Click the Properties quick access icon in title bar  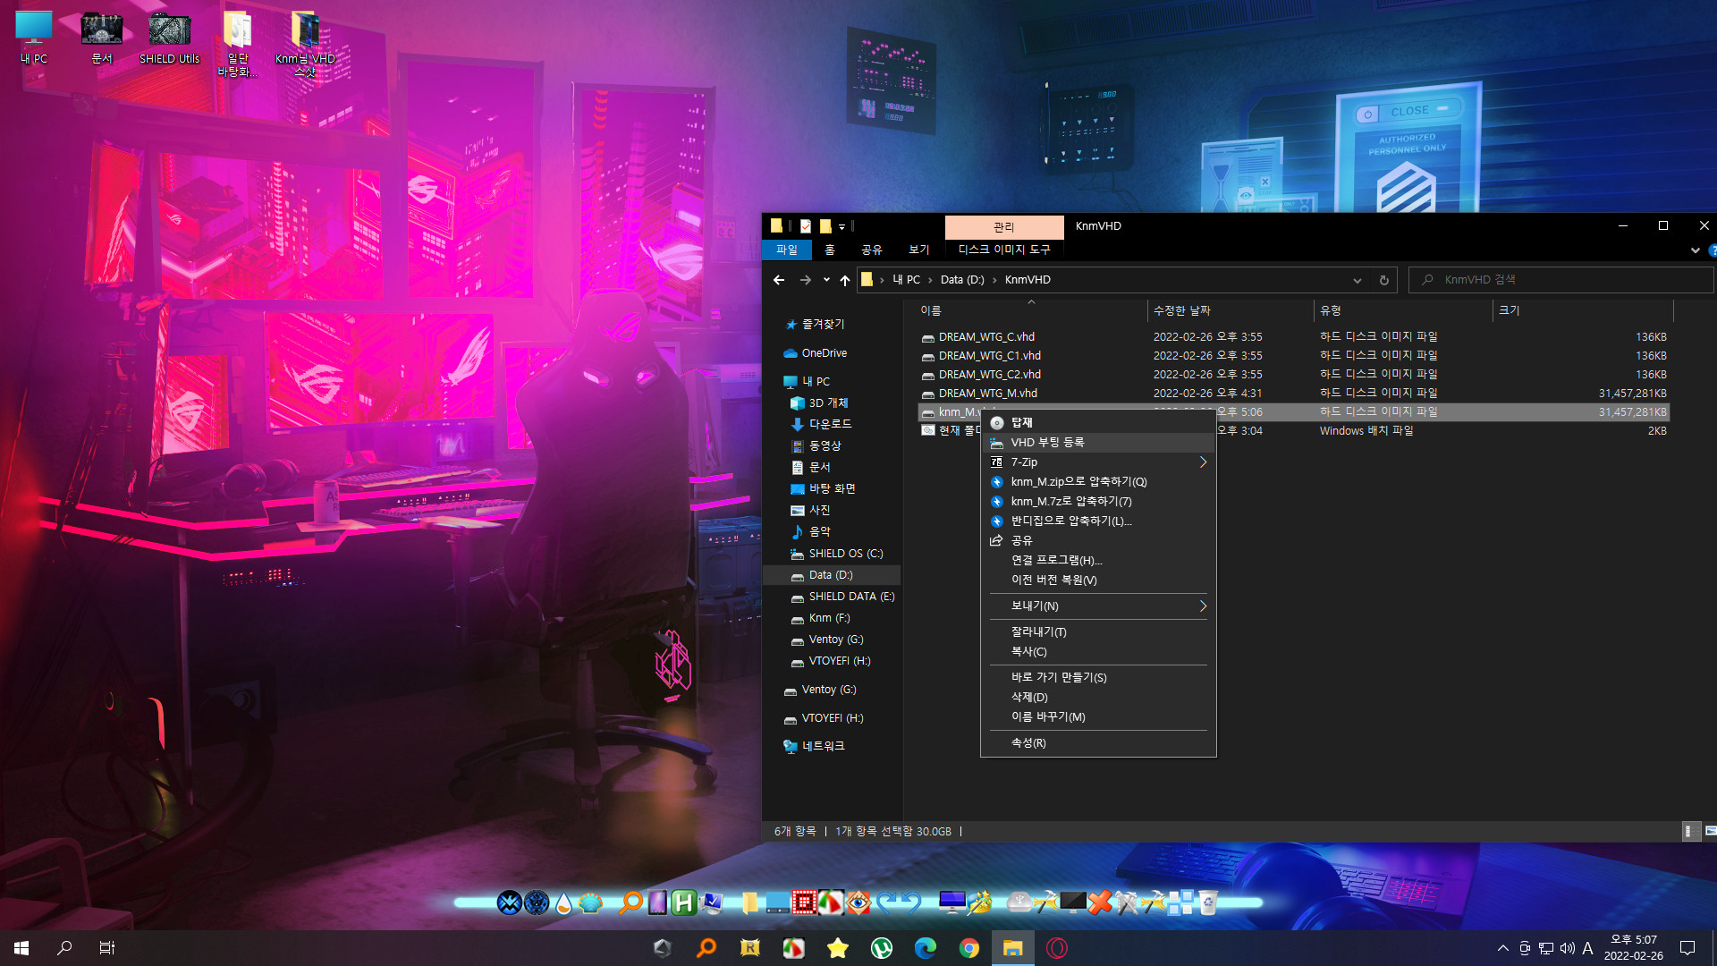click(806, 226)
